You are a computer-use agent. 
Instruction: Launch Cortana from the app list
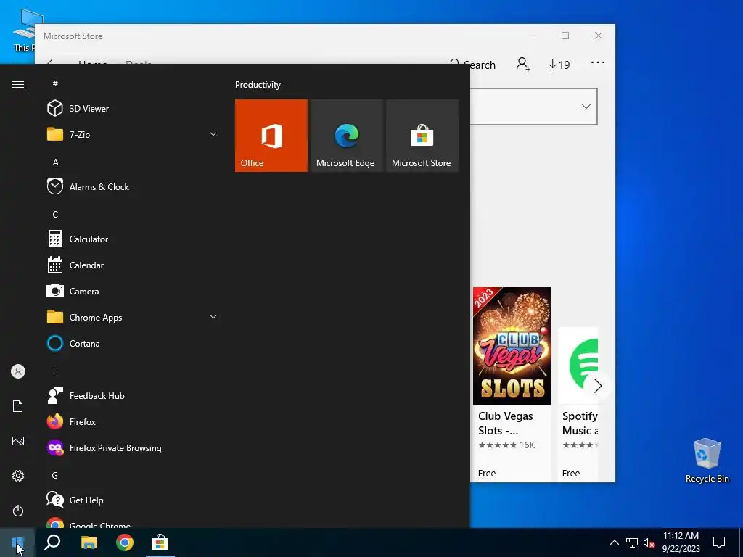pos(133,343)
